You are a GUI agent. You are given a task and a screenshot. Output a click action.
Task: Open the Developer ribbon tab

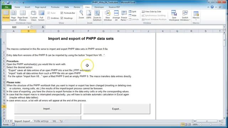(99, 7)
